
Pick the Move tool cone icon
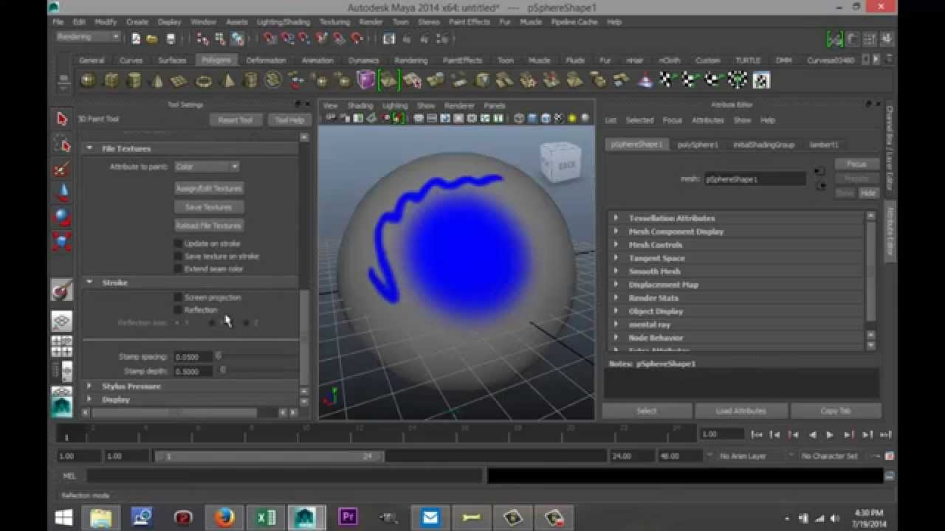click(62, 193)
